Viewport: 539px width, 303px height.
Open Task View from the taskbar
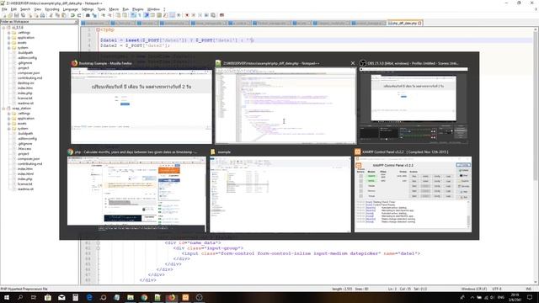tap(34, 297)
